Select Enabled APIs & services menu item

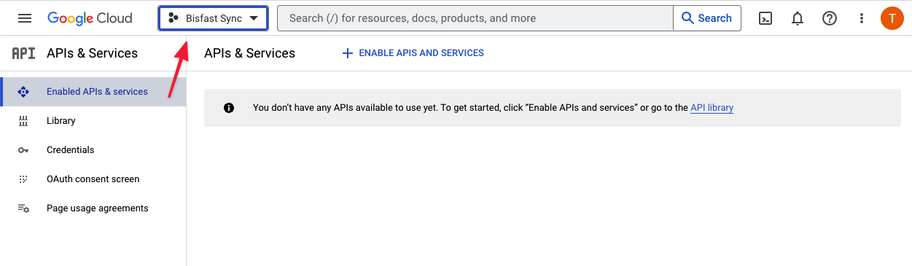click(x=93, y=92)
